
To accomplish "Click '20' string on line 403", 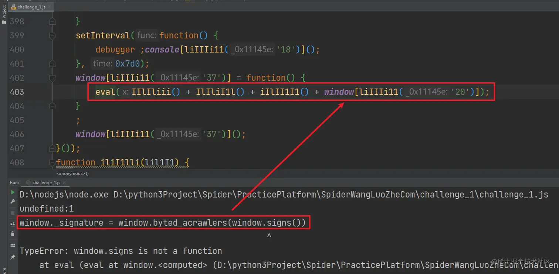I will tap(460, 92).
